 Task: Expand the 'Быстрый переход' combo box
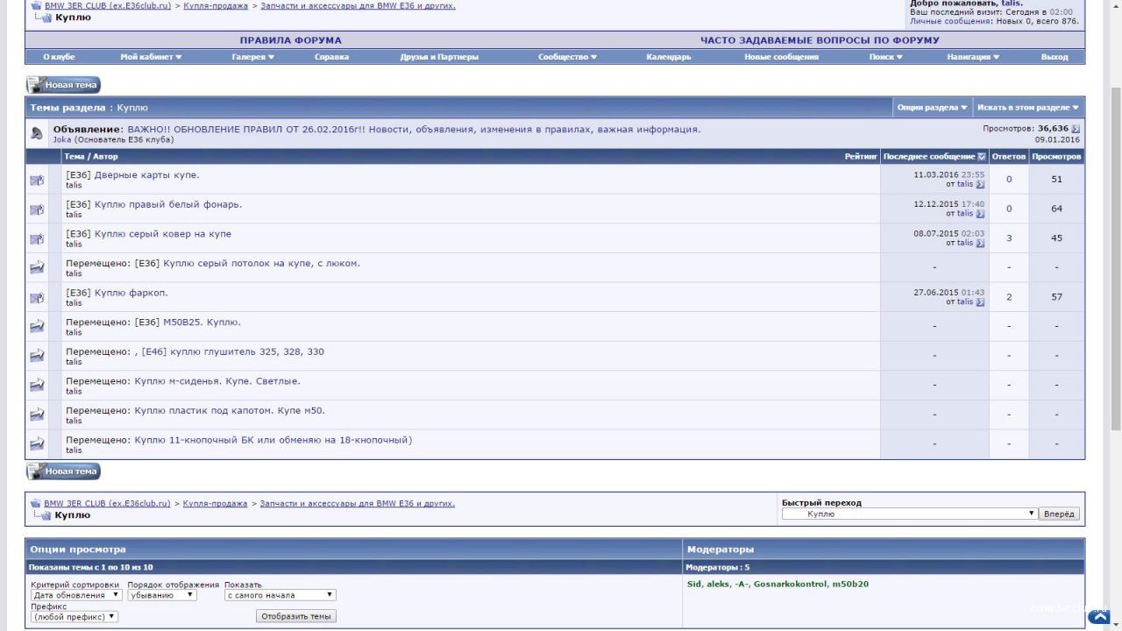(x=909, y=514)
